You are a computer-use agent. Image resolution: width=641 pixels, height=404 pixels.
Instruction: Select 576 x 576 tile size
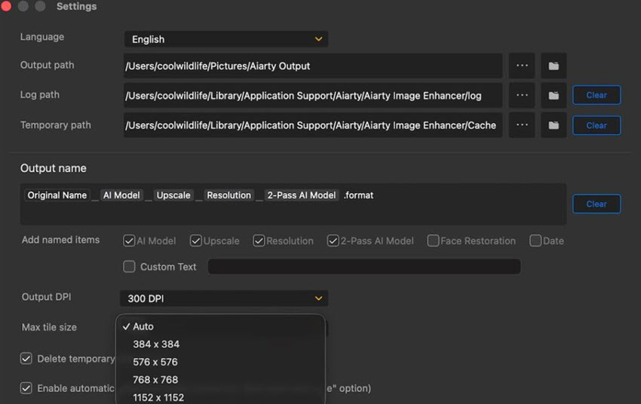coord(221,362)
